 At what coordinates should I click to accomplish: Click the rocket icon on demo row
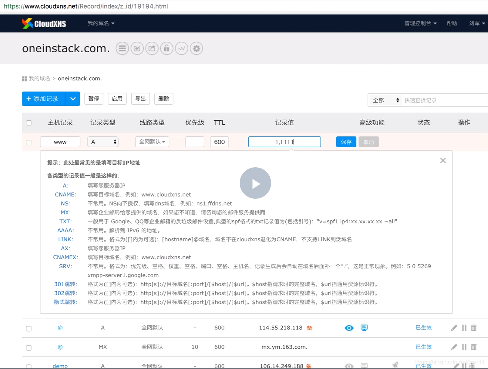(395, 365)
